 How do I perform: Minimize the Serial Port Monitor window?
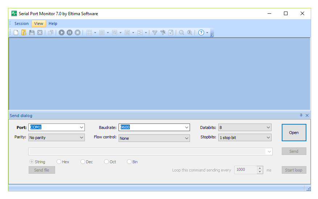(269, 13)
